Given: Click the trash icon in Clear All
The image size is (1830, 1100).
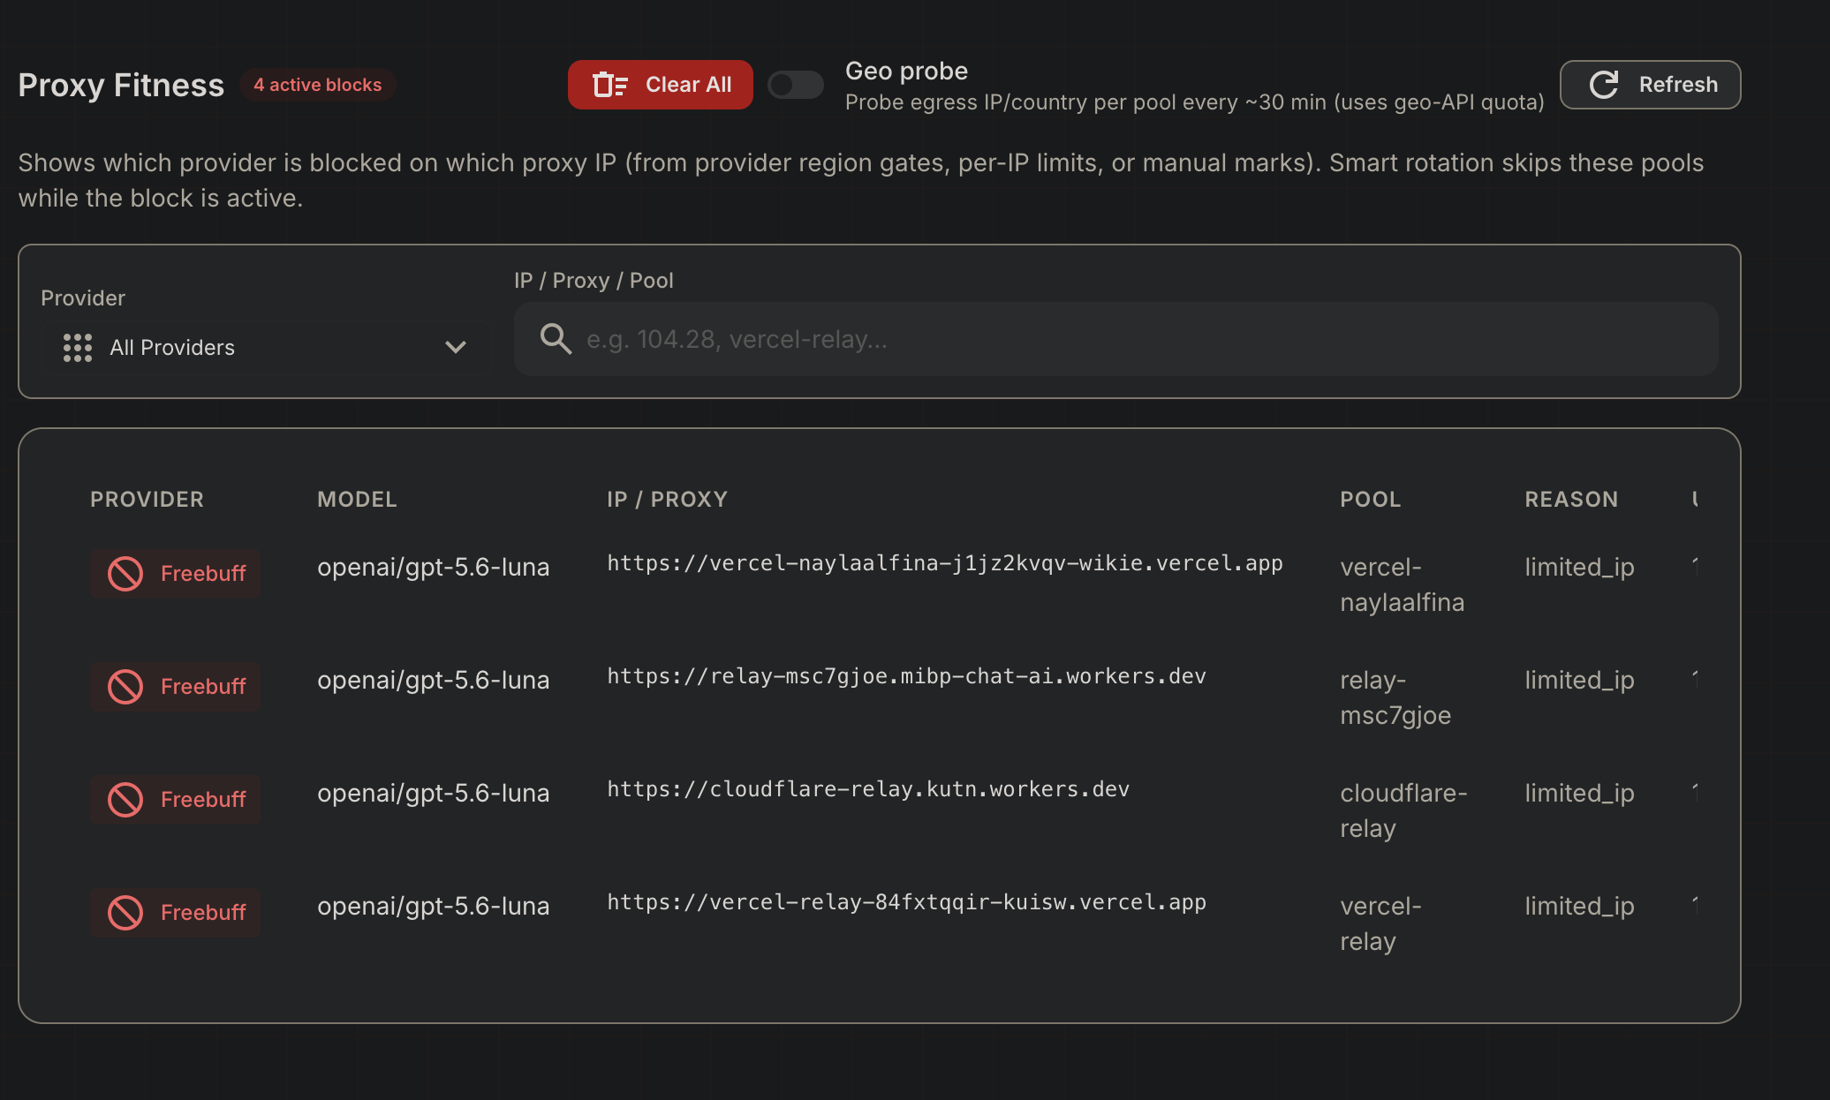Looking at the screenshot, I should click(x=609, y=85).
